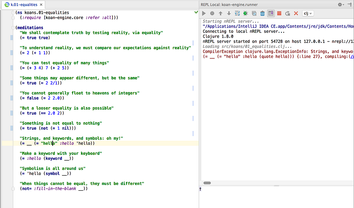
Task: Run the REPL execute button
Action: (204, 13)
